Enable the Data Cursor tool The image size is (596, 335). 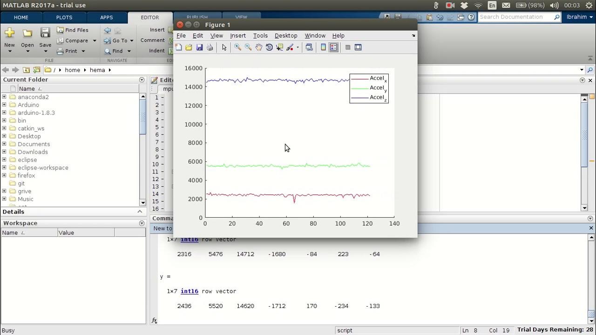tap(279, 47)
